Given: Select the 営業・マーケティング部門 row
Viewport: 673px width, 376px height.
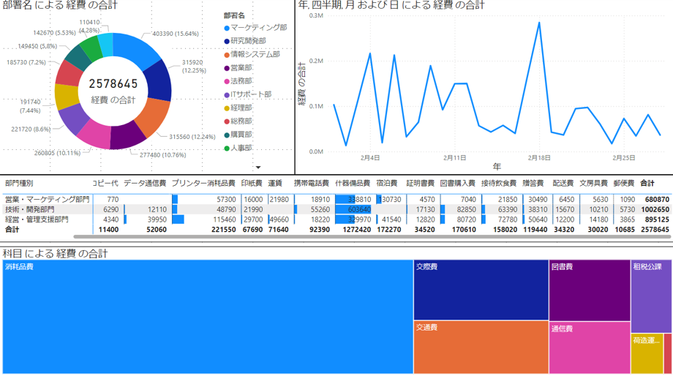Looking at the screenshot, I should 336,200.
